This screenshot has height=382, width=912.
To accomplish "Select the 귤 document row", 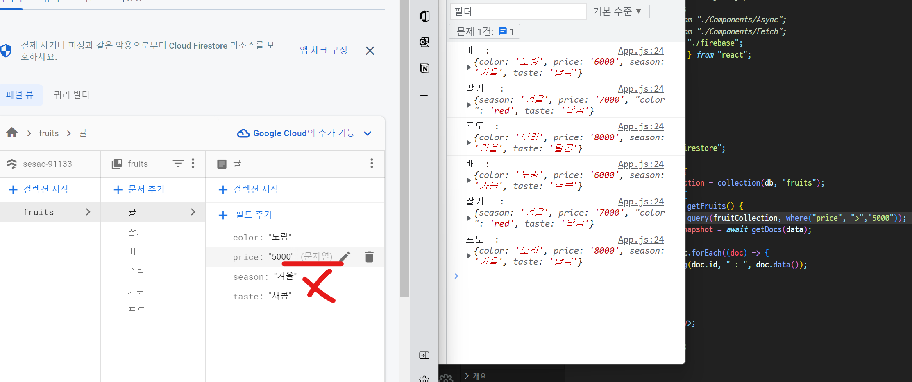I will [x=153, y=212].
